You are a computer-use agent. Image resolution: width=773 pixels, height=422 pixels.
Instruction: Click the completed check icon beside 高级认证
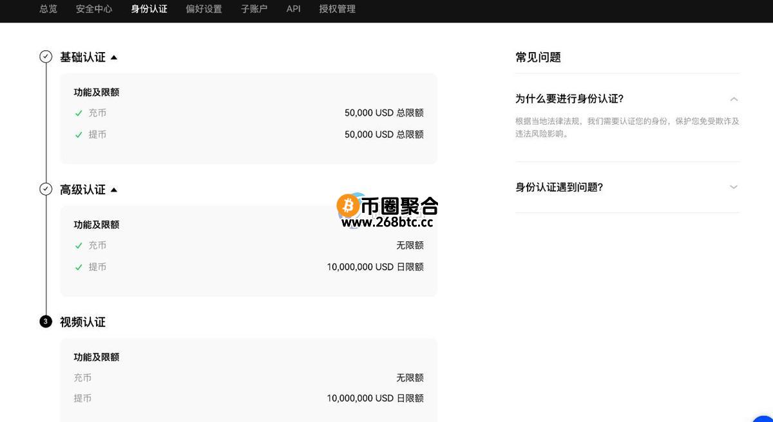pos(45,188)
